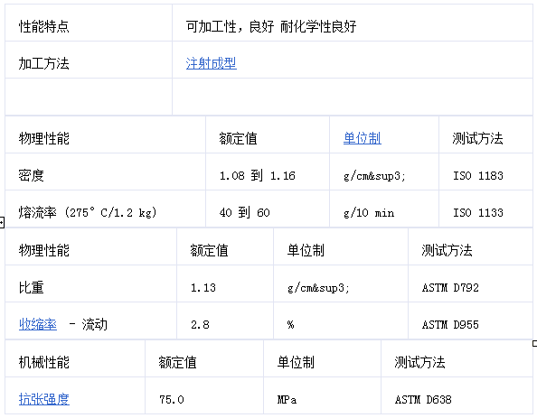
Task: Select the 单位制 header above the % unit
Action: (x=306, y=250)
